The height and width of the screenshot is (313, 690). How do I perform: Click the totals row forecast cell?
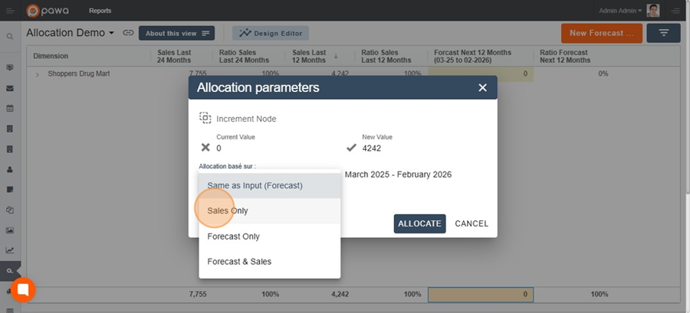tap(481, 295)
